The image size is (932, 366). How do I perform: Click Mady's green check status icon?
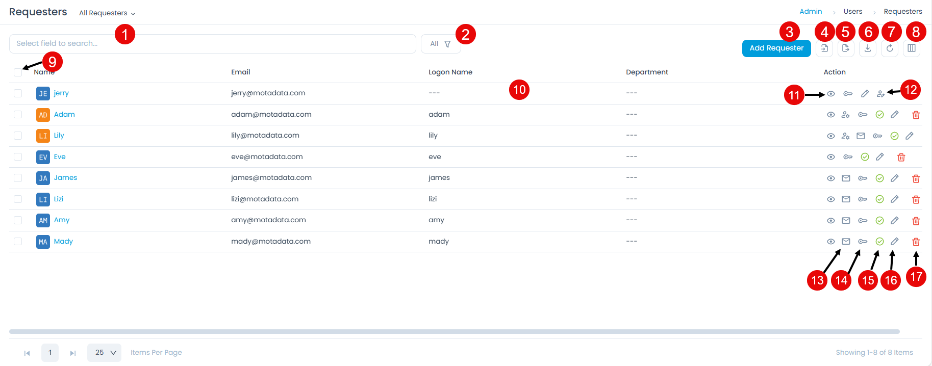[x=880, y=242]
